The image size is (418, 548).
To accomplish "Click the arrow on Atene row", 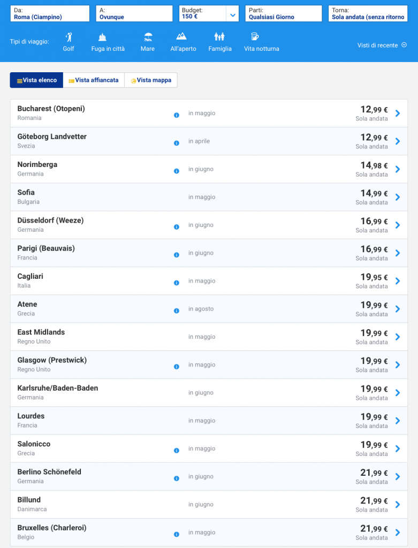I will 398,309.
